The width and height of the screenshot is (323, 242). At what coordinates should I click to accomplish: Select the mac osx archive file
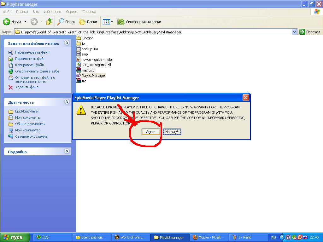pos(87,70)
